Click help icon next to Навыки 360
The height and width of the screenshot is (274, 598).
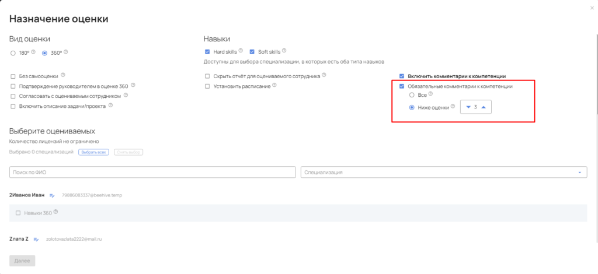(56, 212)
